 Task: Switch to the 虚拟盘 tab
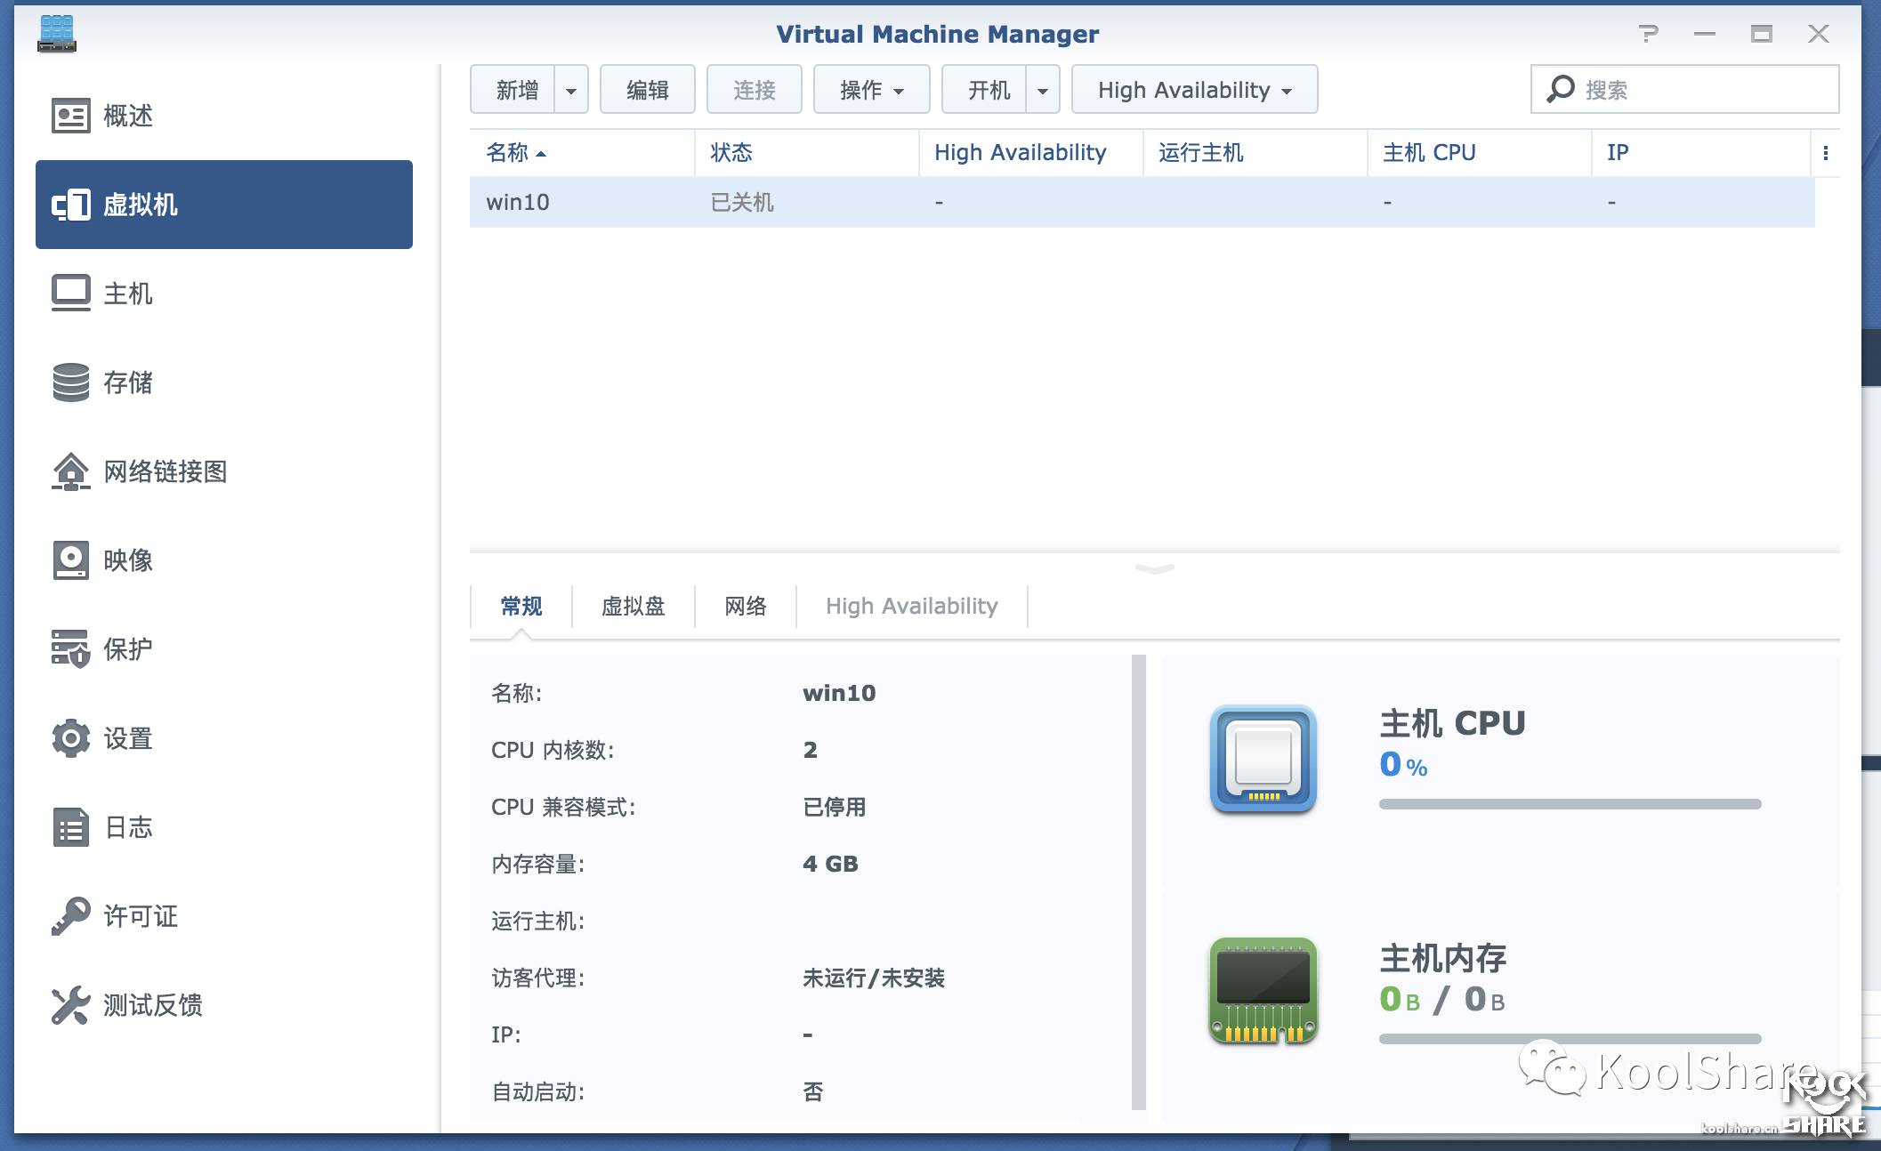click(x=633, y=607)
